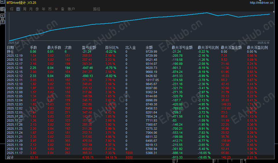Select the 2025.12.02 row date
The image size is (278, 163).
pos(15,108)
